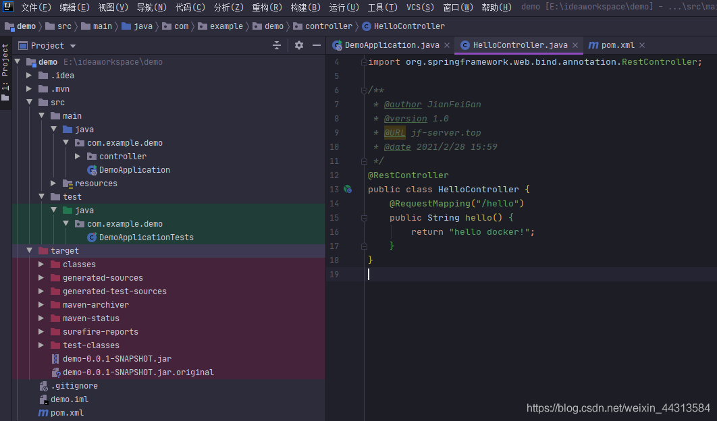Screen dimensions: 717x421
Task: Expand the .mvn folder
Action: click(x=29, y=88)
